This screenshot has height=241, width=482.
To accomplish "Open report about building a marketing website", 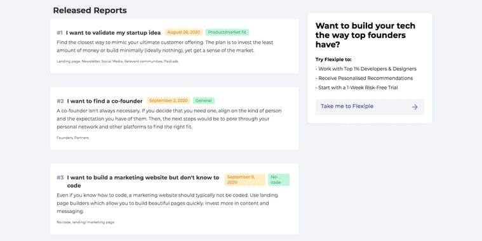I will pos(143,181).
